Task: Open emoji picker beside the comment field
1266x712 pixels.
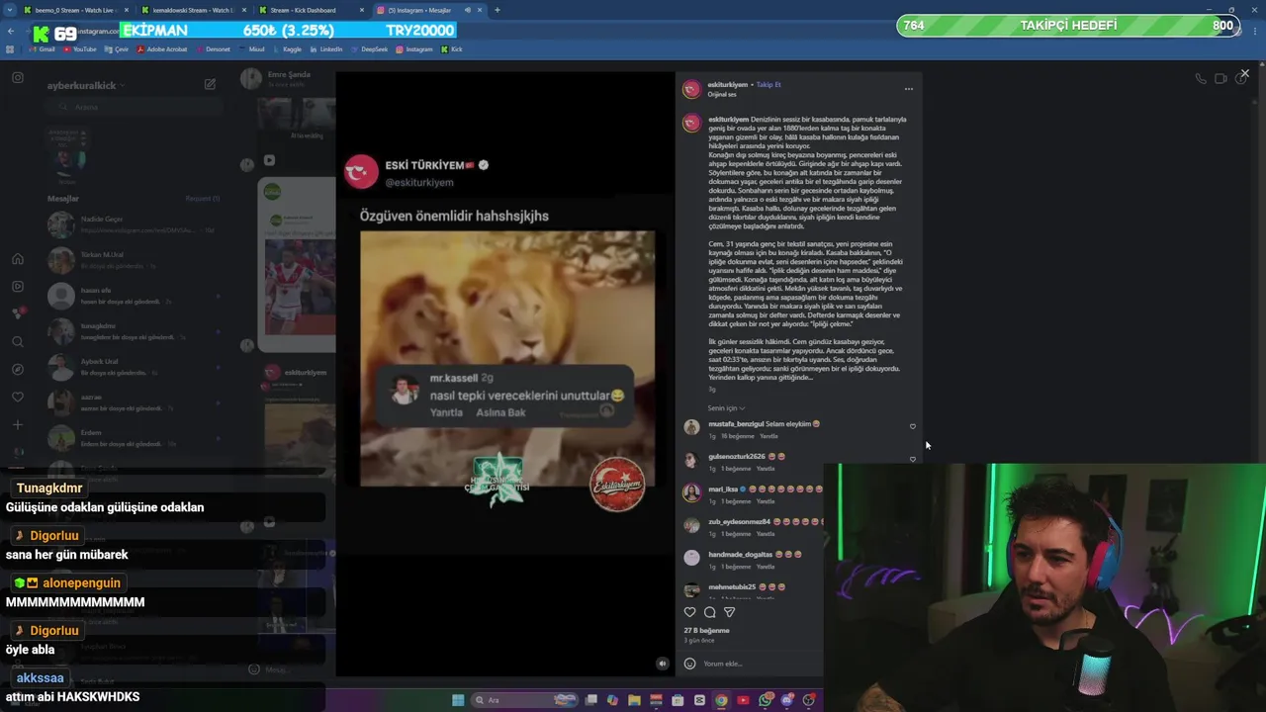Action: point(689,664)
